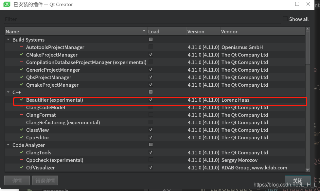Image resolution: width=320 pixels, height=191 pixels.
Task: Click the 详情 details button
Action: coord(17,181)
